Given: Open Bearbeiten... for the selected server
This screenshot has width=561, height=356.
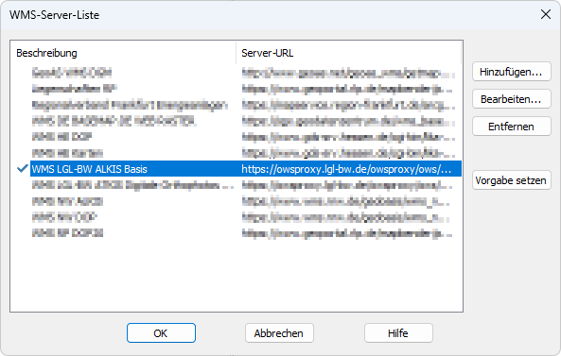Looking at the screenshot, I should click(x=511, y=99).
